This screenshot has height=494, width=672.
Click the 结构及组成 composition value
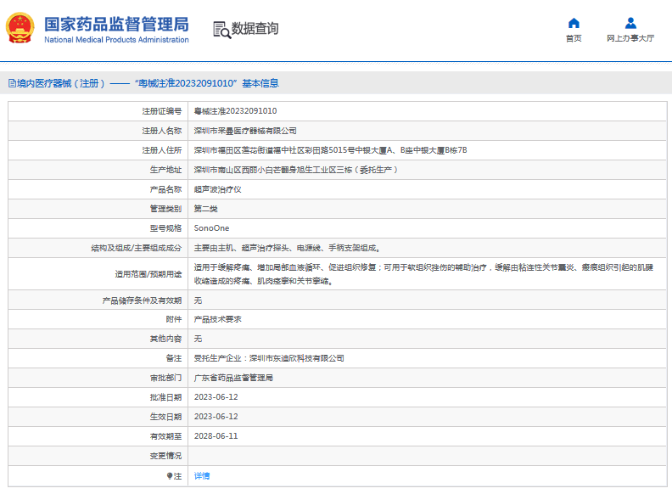[x=287, y=248]
